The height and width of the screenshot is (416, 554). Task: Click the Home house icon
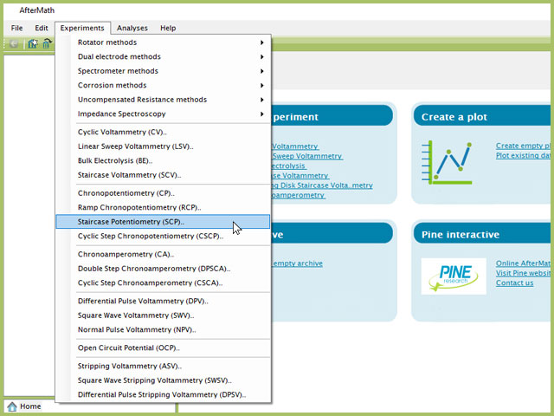click(11, 406)
